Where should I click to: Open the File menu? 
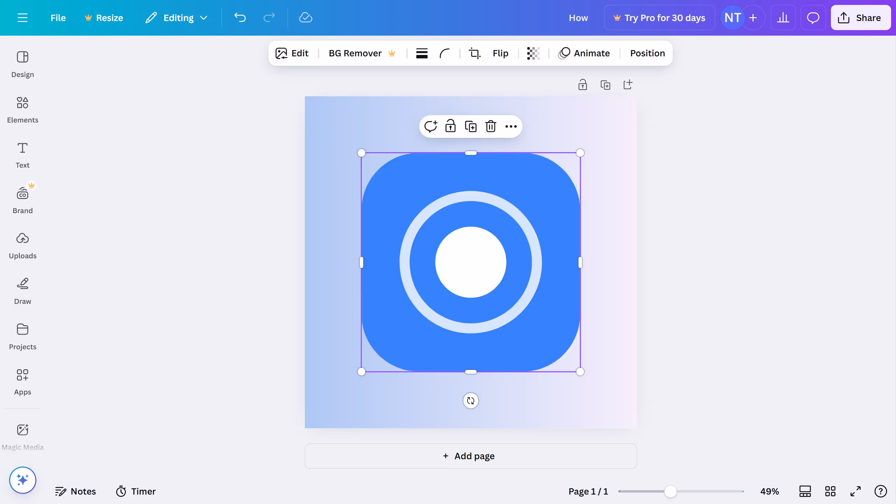pos(58,17)
